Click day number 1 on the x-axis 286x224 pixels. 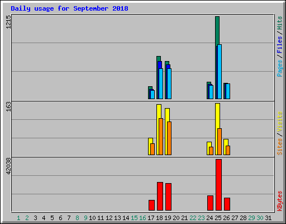pyautogui.click(x=18, y=218)
